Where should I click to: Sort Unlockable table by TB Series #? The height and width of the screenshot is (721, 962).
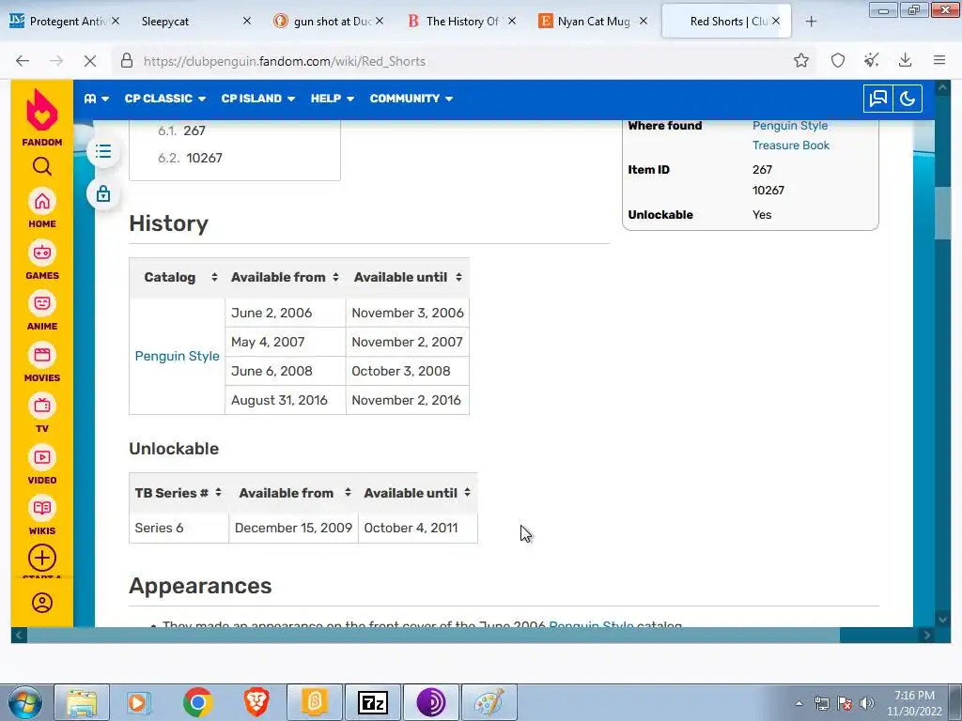click(x=179, y=493)
